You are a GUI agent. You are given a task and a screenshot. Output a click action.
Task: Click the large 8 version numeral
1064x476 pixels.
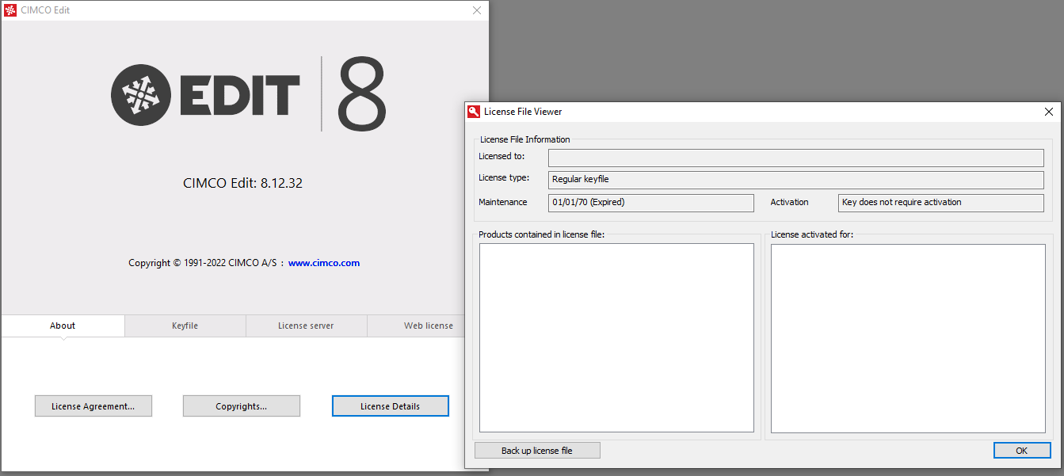tap(361, 95)
